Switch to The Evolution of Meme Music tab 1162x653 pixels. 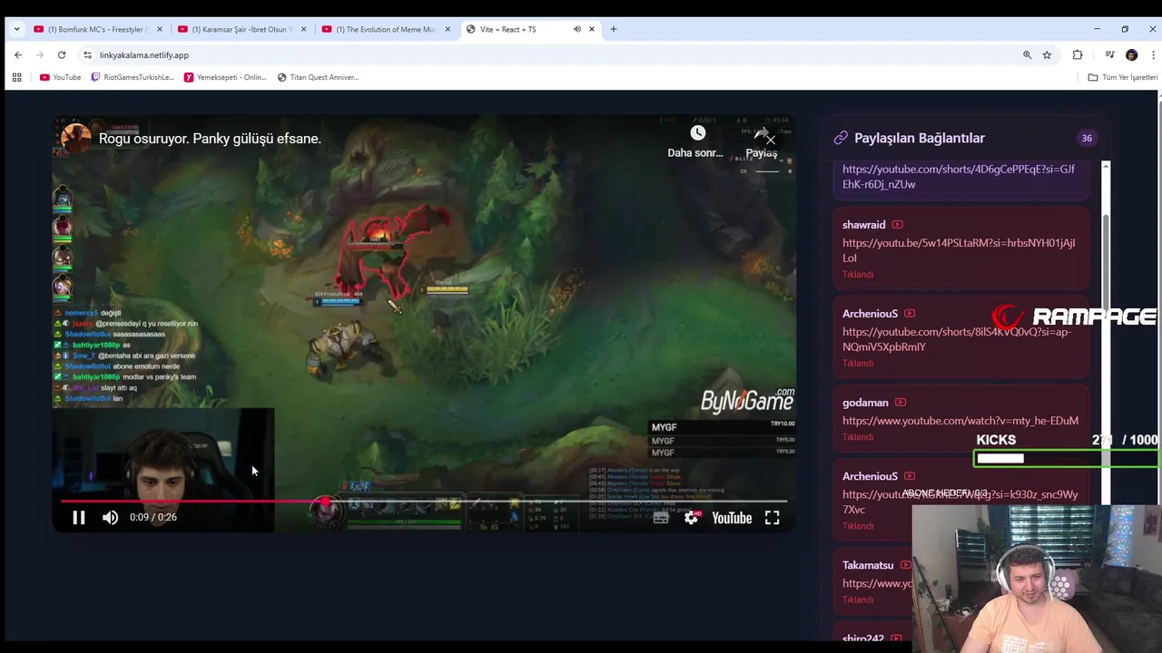coord(385,29)
